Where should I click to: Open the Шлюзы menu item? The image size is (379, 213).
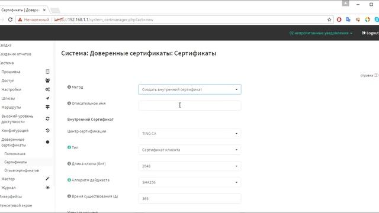8,98
